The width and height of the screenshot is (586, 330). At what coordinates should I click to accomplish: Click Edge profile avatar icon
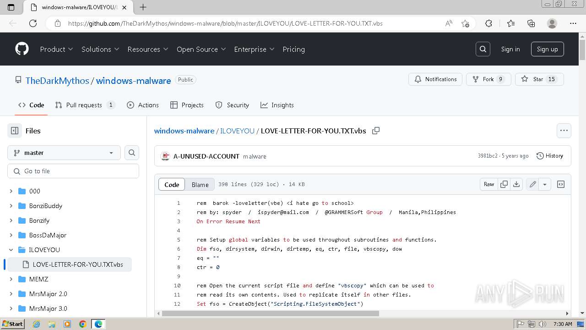pyautogui.click(x=552, y=23)
